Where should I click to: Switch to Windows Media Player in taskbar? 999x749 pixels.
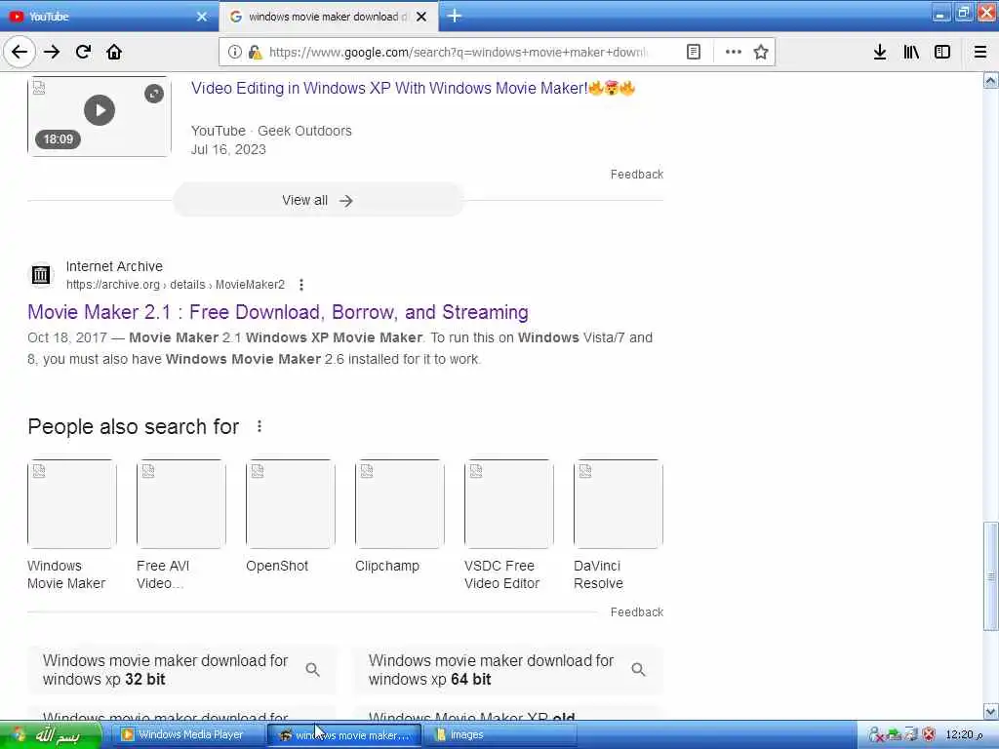point(189,735)
